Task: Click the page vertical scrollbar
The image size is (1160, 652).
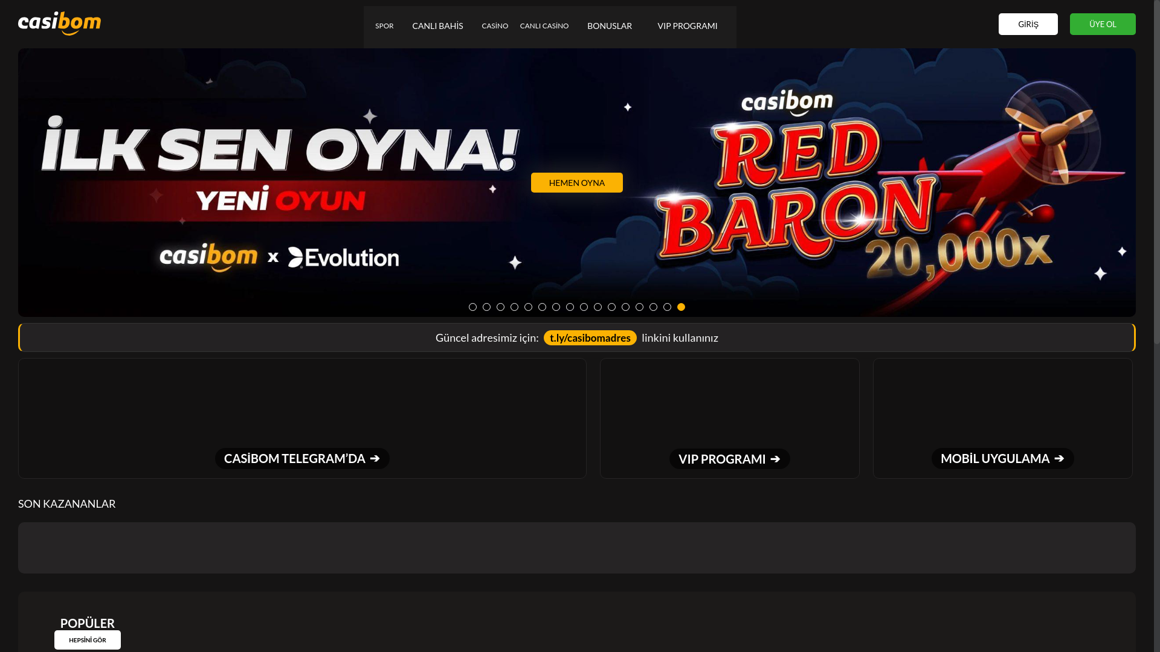Action: tap(1157, 172)
